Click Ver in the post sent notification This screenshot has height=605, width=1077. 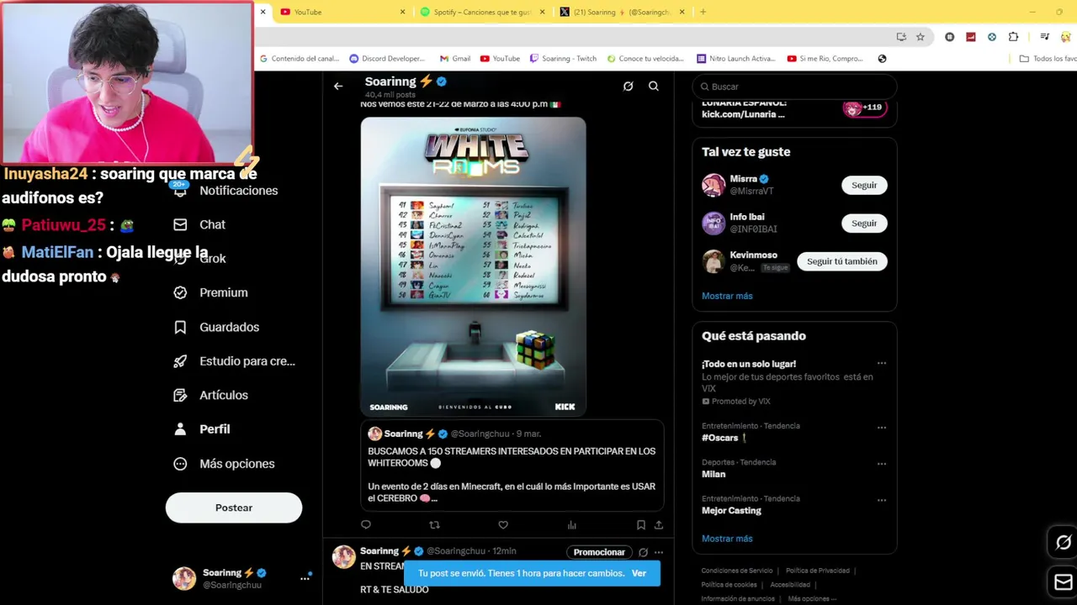pos(639,573)
